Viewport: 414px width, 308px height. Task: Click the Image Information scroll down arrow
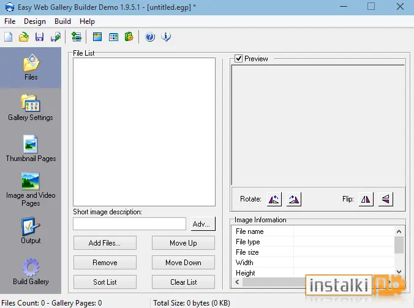[399, 272]
